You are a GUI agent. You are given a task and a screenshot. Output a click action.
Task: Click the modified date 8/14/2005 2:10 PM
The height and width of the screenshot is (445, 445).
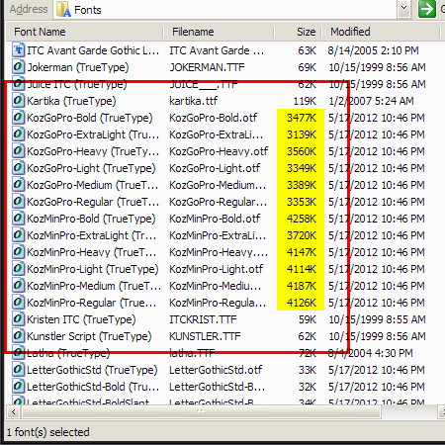point(373,50)
